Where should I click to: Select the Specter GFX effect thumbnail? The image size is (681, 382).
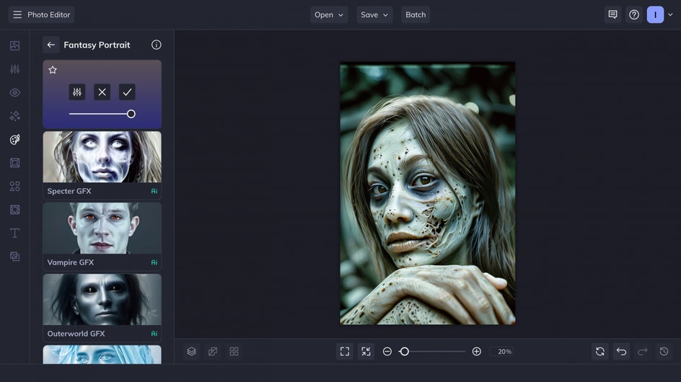pos(102,157)
